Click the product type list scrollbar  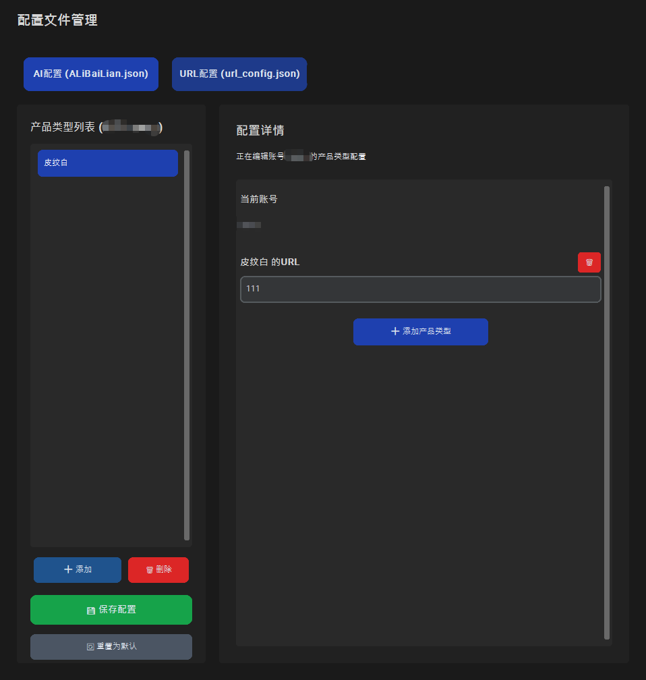pyautogui.click(x=187, y=344)
